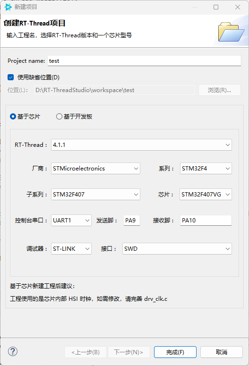Screen dimensions: 249x366
Task: Open the RT-Thread version 4.1.1 dropdown
Action: tap(141, 145)
